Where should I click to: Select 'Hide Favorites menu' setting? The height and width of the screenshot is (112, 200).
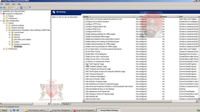(x=93, y=99)
